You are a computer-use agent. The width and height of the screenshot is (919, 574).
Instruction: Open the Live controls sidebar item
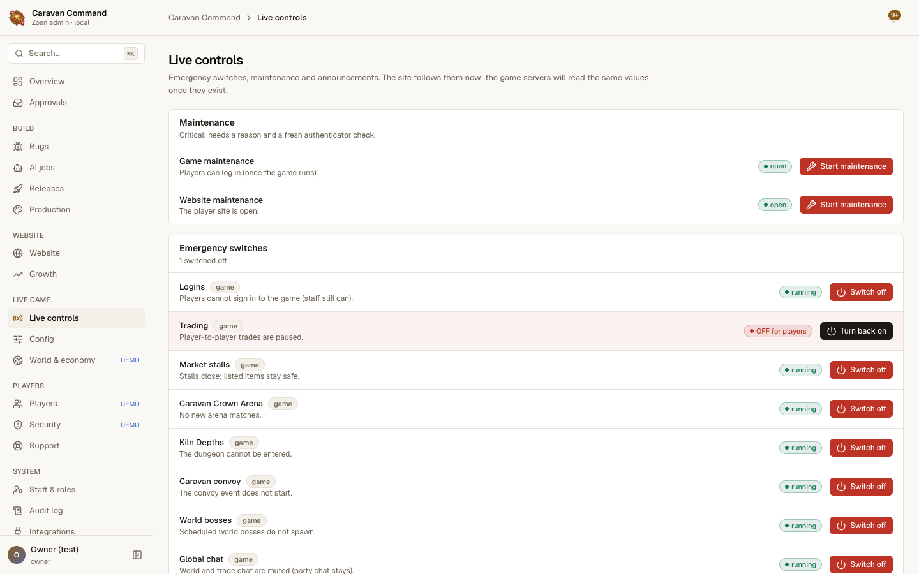pyautogui.click(x=76, y=318)
